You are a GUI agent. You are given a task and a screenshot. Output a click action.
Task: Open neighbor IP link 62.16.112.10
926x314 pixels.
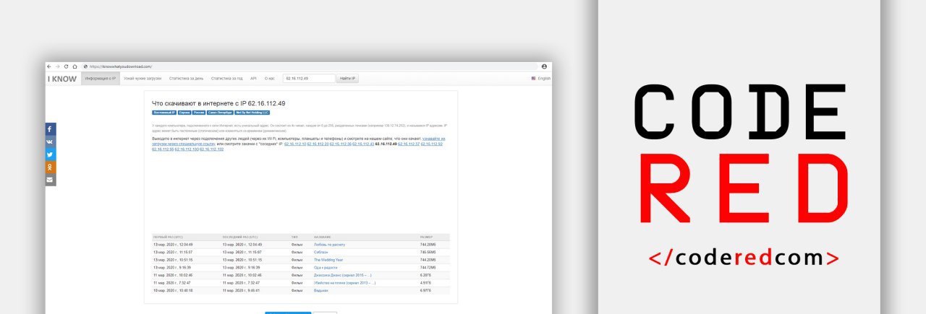(295, 144)
